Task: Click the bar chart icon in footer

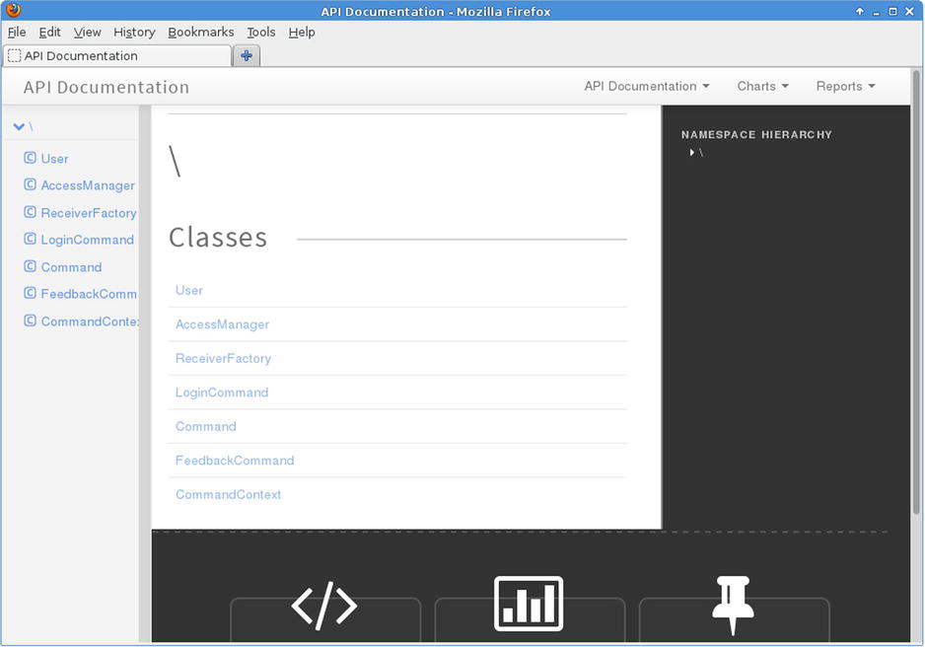Action: [x=529, y=604]
